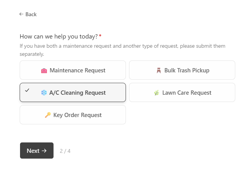Choose the Bulk Trash Pickup option

click(187, 70)
